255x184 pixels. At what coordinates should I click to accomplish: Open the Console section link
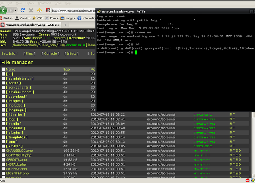click(x=50, y=53)
